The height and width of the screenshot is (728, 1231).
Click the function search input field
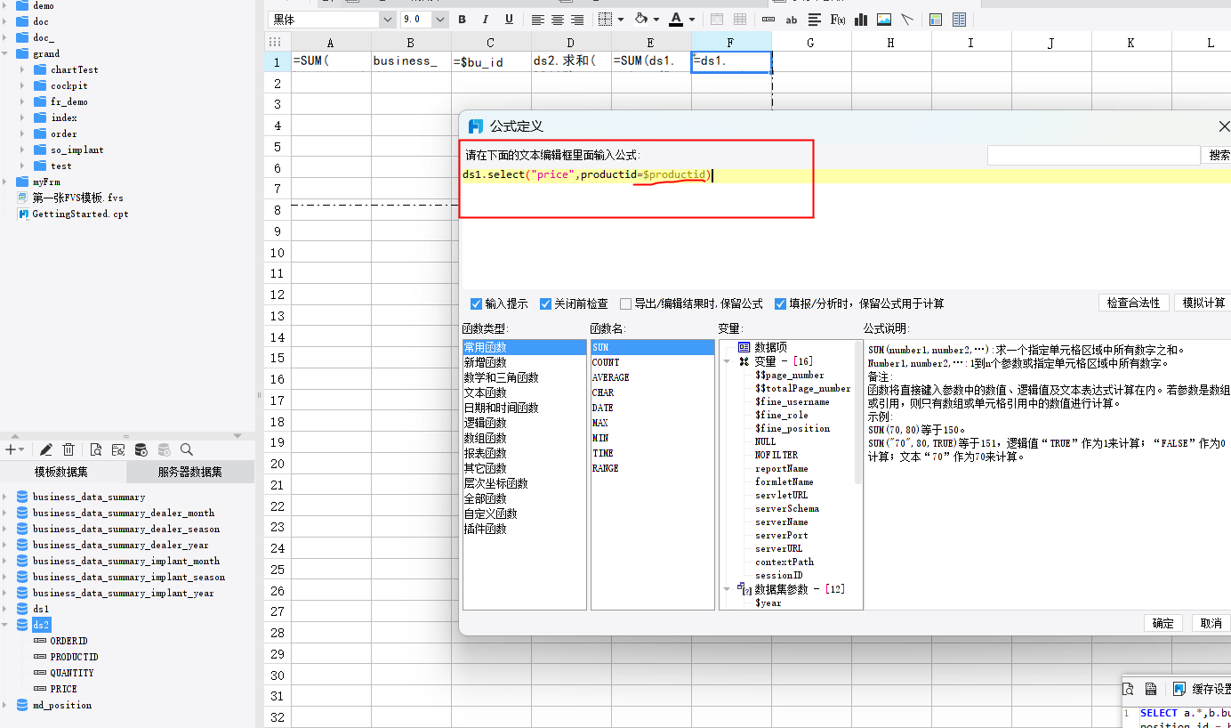coord(1093,156)
